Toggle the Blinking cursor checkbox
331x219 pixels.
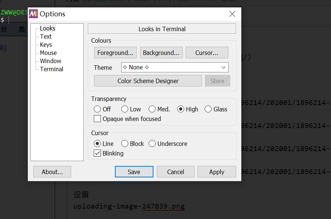click(x=97, y=153)
